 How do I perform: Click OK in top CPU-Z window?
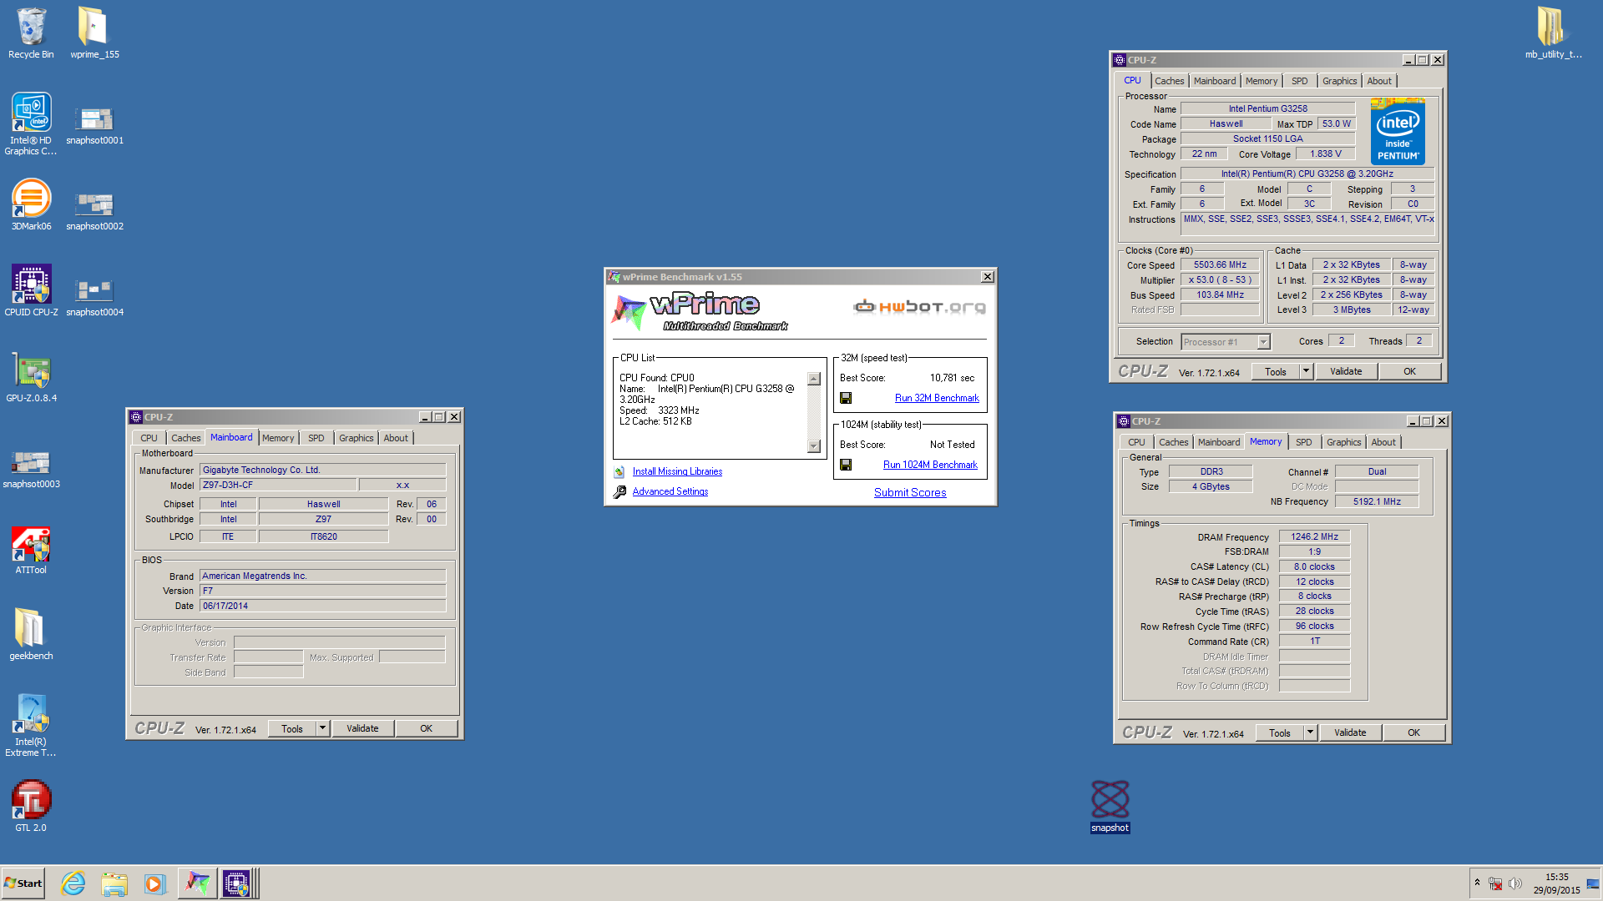(x=1409, y=371)
